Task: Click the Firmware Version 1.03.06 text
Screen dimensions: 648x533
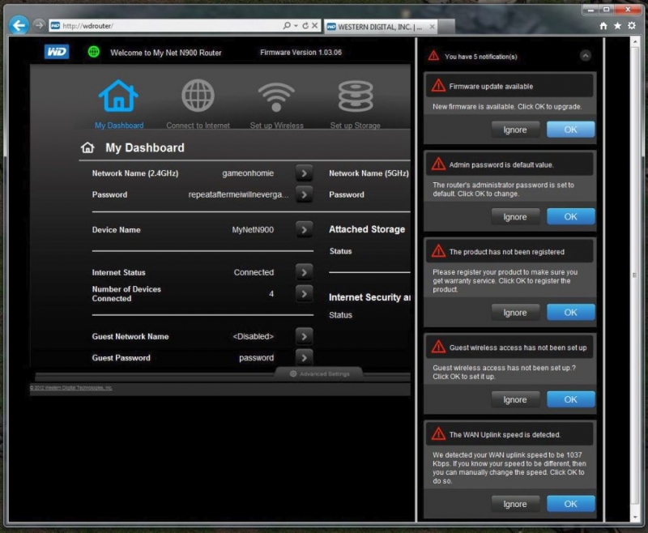Action: pos(301,52)
